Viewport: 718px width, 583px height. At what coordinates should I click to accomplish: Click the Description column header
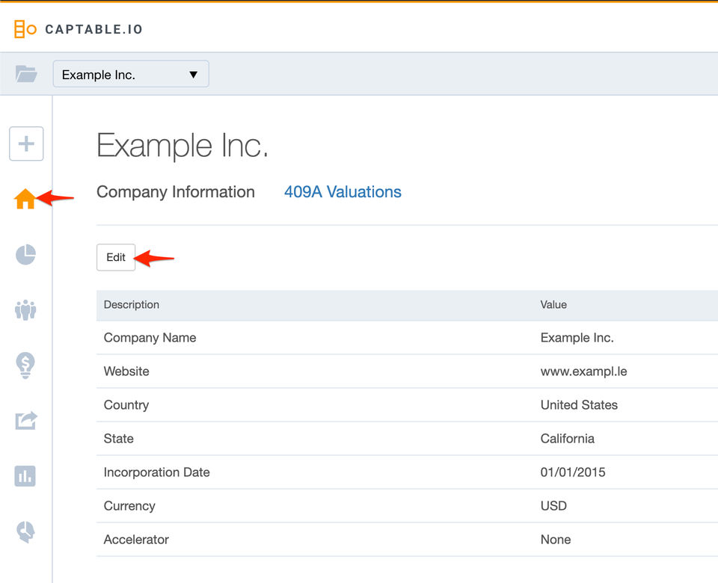(132, 305)
